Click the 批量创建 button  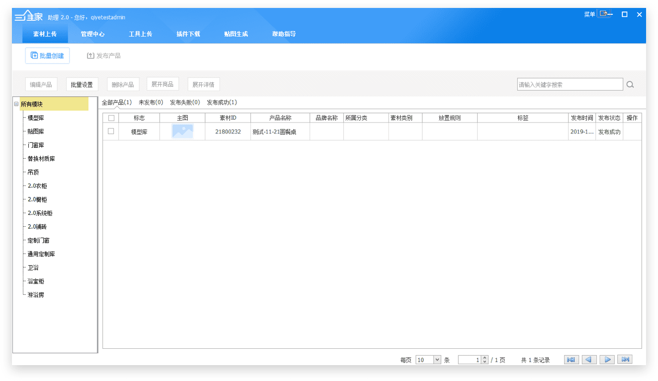pos(47,56)
